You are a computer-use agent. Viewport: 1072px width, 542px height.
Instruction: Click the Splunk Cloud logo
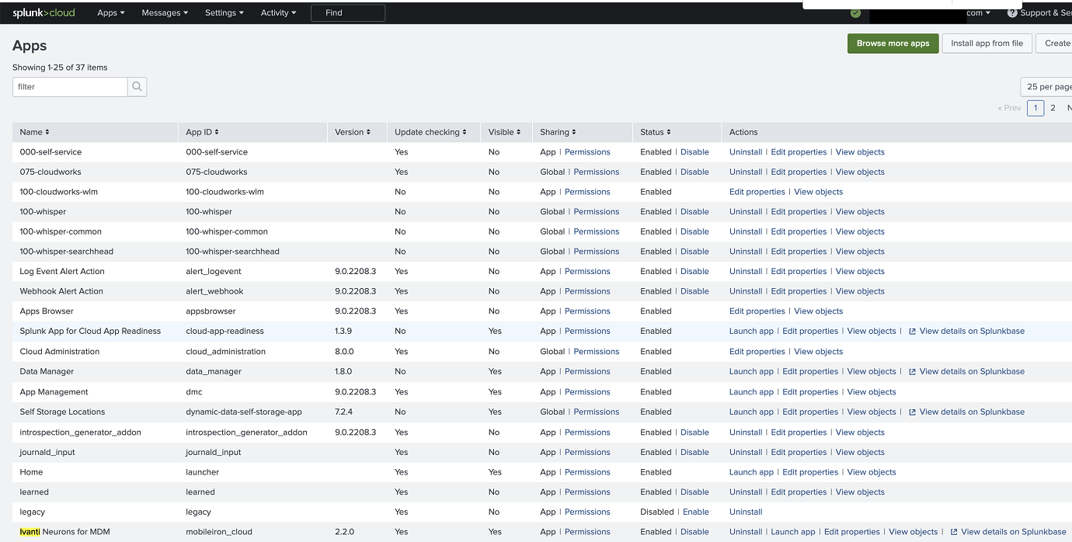tap(44, 12)
